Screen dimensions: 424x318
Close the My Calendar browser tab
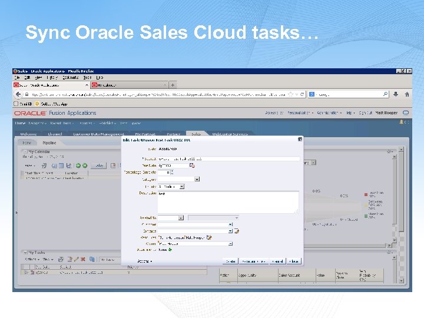[x=165, y=85]
